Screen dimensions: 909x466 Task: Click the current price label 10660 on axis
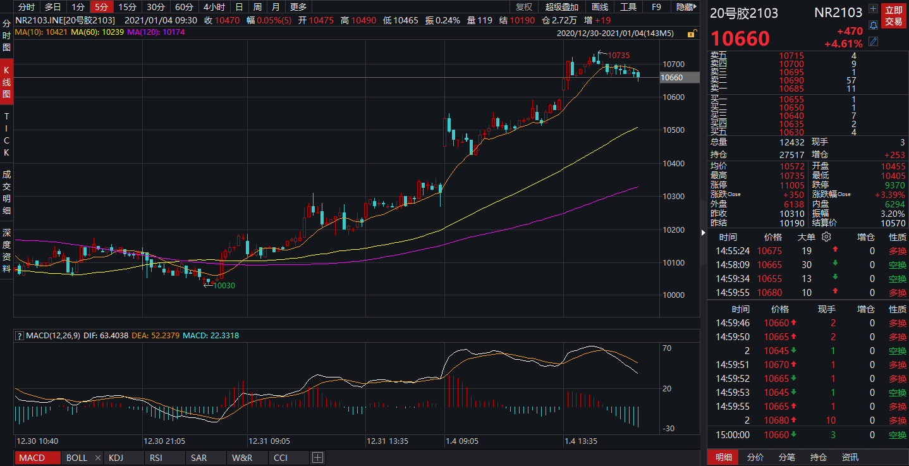[x=680, y=77]
